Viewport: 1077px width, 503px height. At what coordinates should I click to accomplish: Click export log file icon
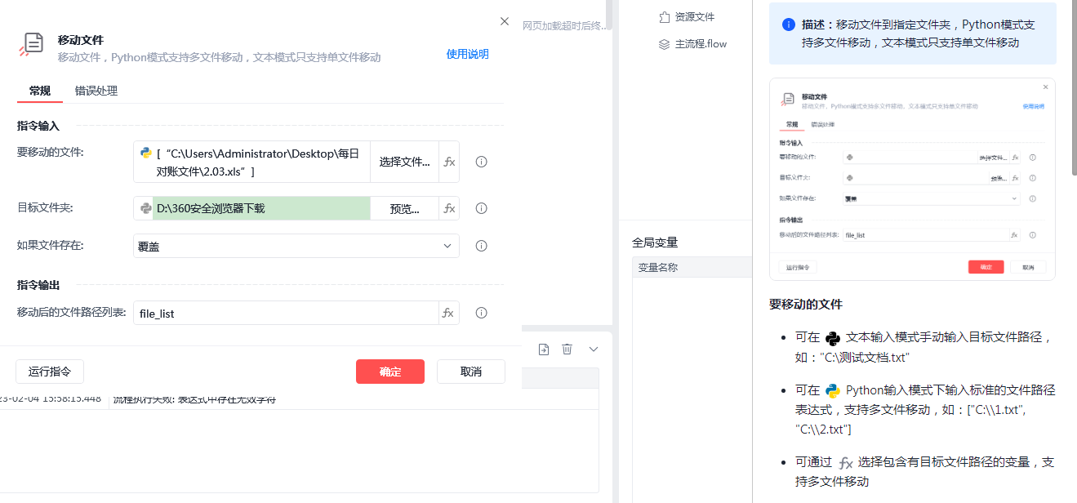[544, 349]
